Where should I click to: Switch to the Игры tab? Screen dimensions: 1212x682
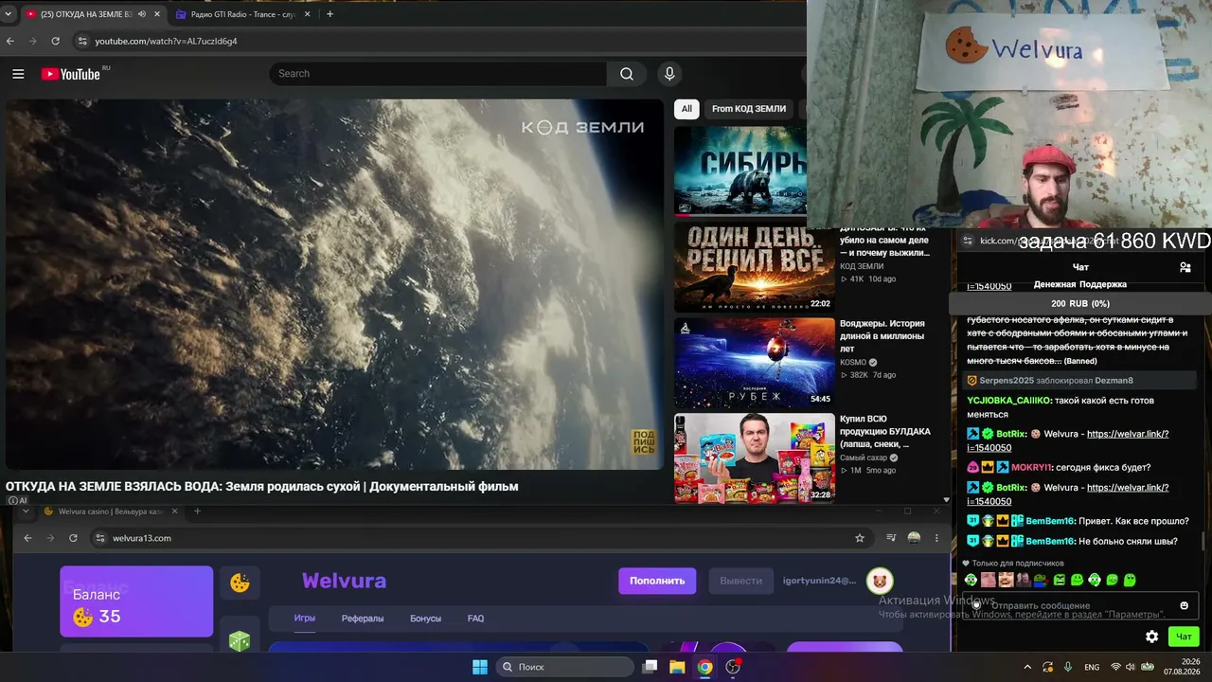(x=305, y=619)
